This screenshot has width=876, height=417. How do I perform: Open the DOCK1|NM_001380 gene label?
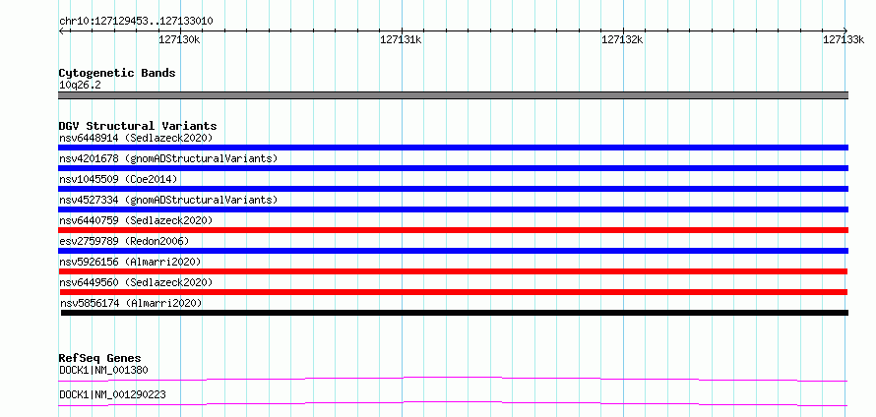coord(103,370)
